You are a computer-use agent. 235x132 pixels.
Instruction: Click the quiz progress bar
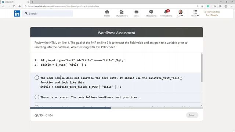pos(116,108)
